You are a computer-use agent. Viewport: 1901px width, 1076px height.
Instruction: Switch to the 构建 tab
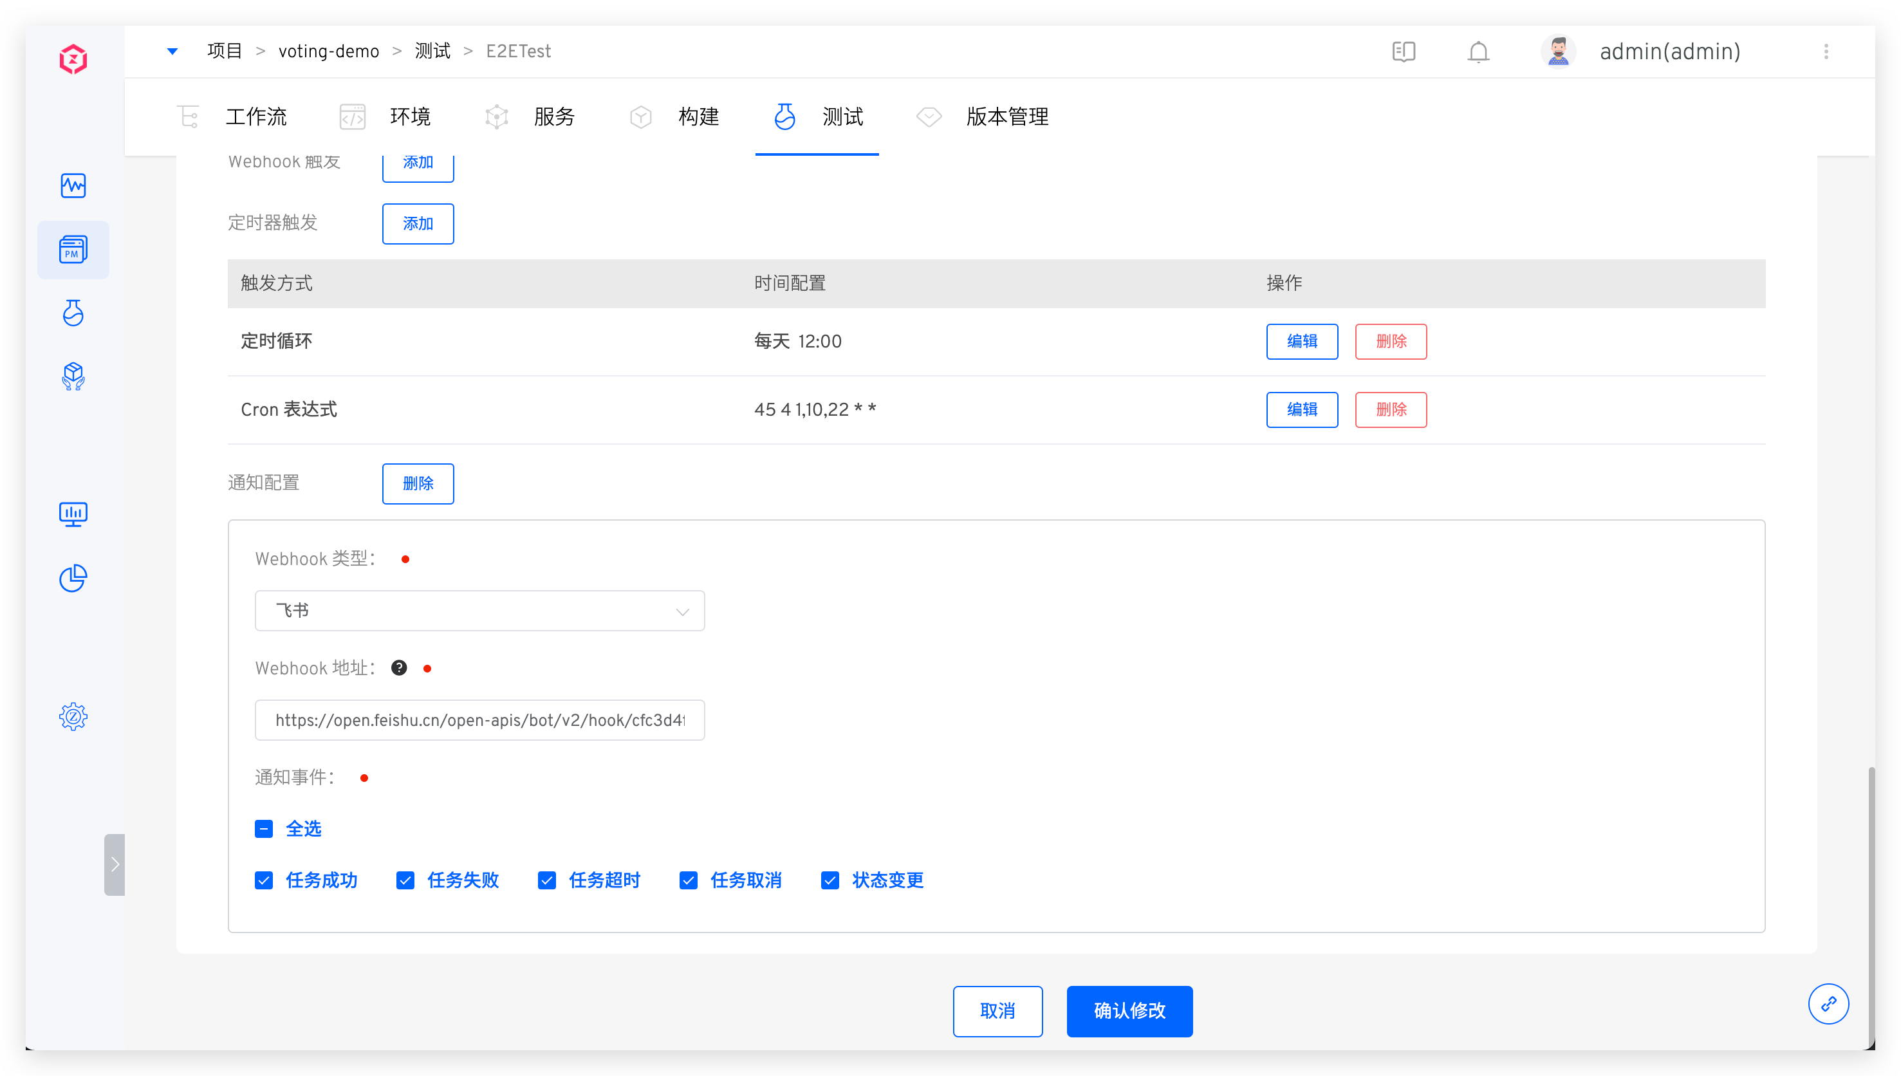click(698, 116)
